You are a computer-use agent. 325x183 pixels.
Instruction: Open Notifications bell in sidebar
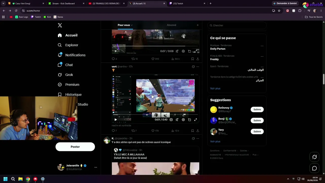pos(72,55)
